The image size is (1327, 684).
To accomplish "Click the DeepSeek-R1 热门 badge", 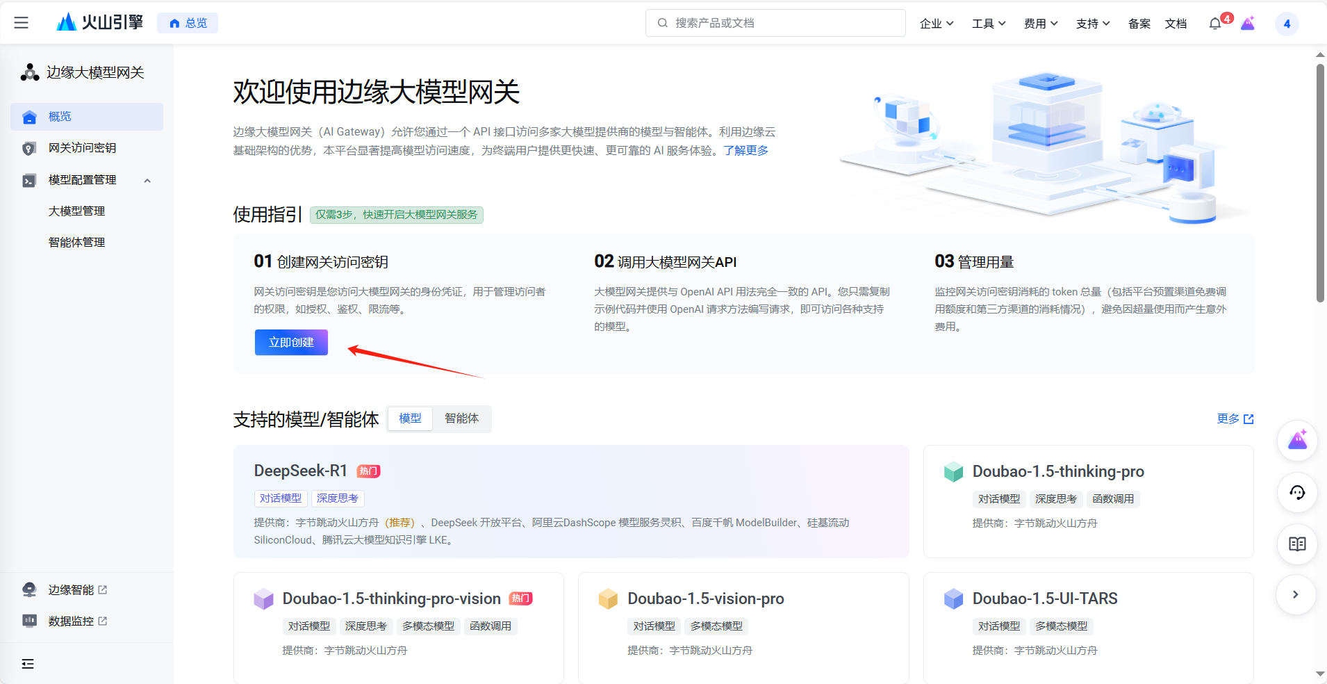I will pos(368,471).
